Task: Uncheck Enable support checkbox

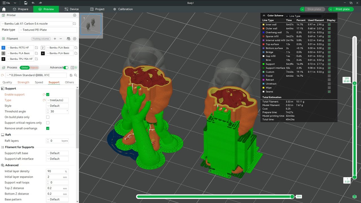Action: click(x=48, y=94)
